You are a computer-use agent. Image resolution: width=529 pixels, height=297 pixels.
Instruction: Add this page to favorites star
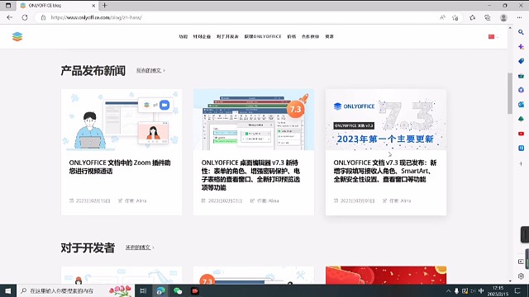pyautogui.click(x=455, y=17)
